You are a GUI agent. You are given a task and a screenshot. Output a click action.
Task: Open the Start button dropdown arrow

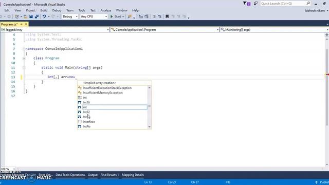pos(123,17)
